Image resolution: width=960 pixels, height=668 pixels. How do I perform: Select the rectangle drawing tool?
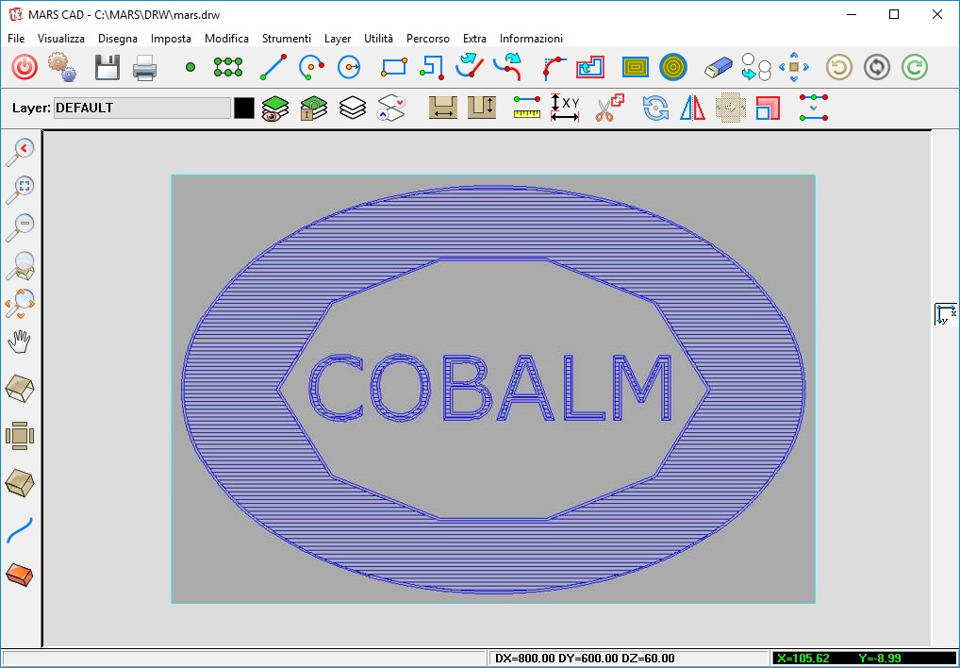(394, 67)
